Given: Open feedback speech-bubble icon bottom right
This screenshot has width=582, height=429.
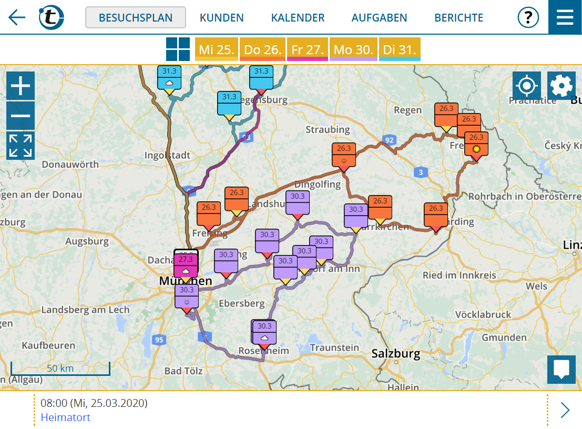Looking at the screenshot, I should point(561,369).
